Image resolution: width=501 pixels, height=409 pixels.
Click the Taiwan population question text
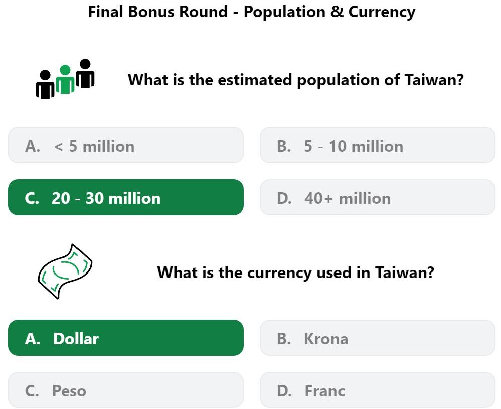tap(295, 80)
